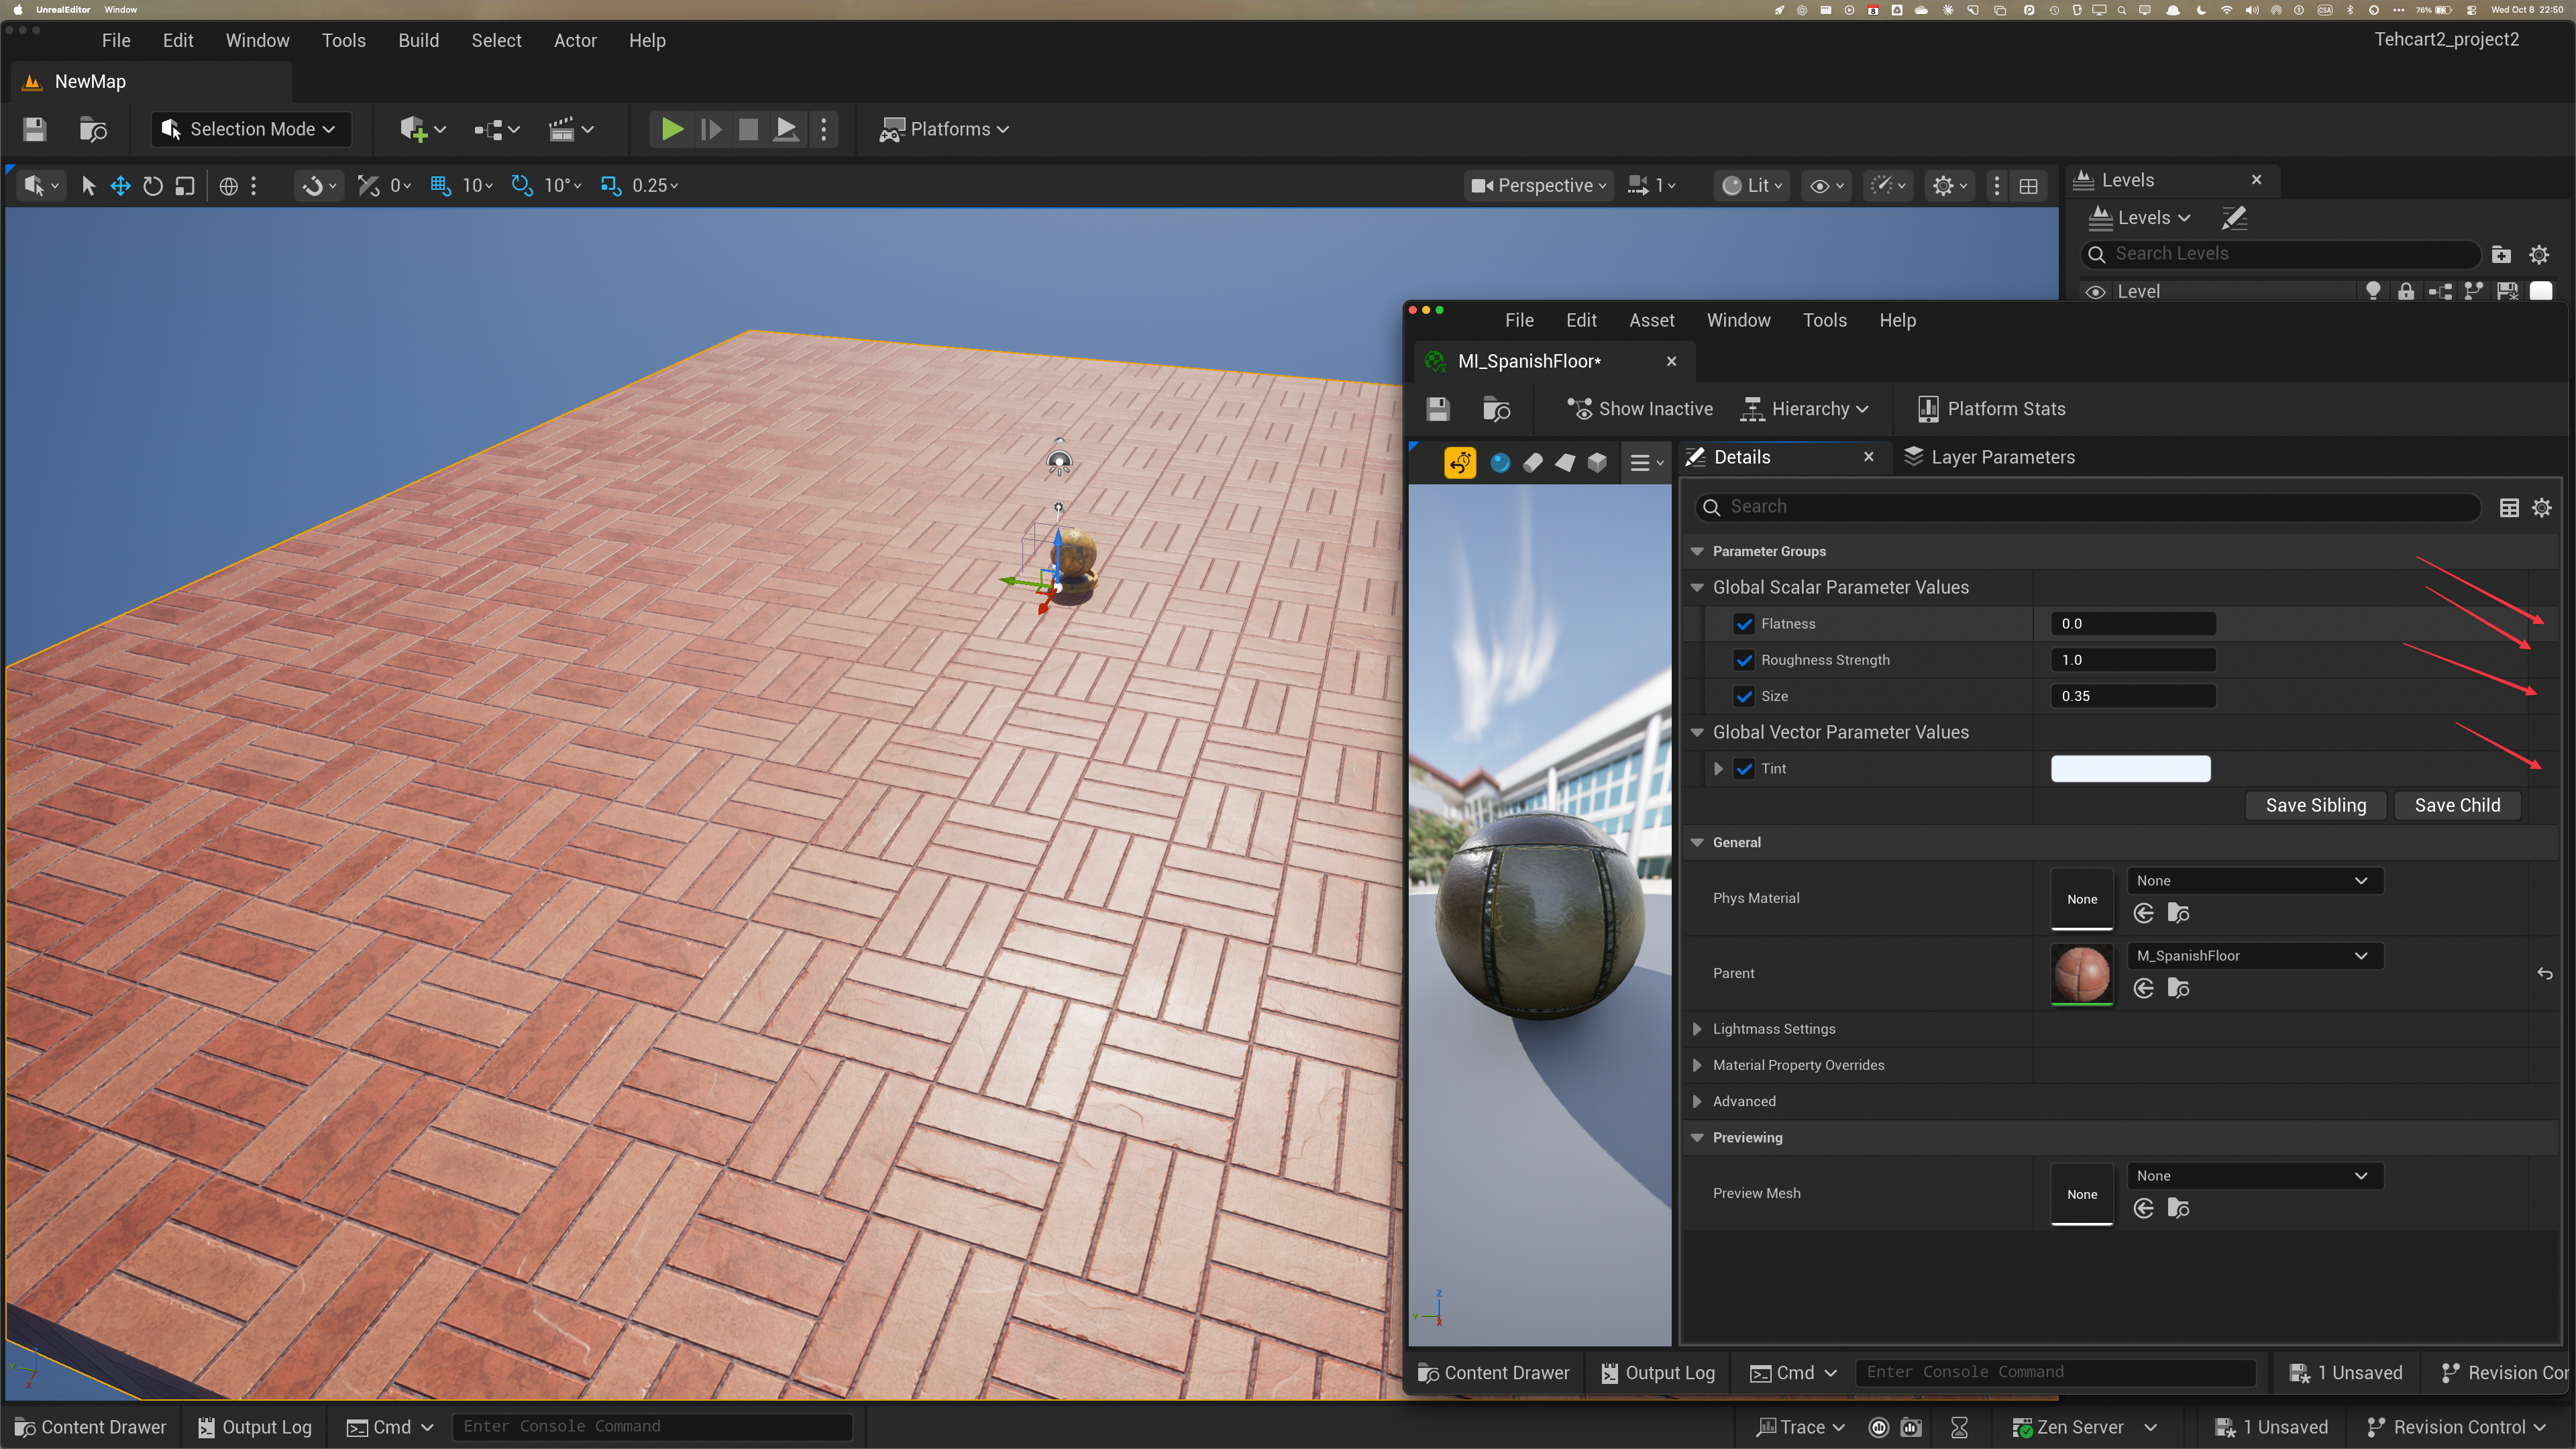Viewport: 2576px width, 1449px height.
Task: Open the surface snapping icon menu
Action: click(x=320, y=186)
